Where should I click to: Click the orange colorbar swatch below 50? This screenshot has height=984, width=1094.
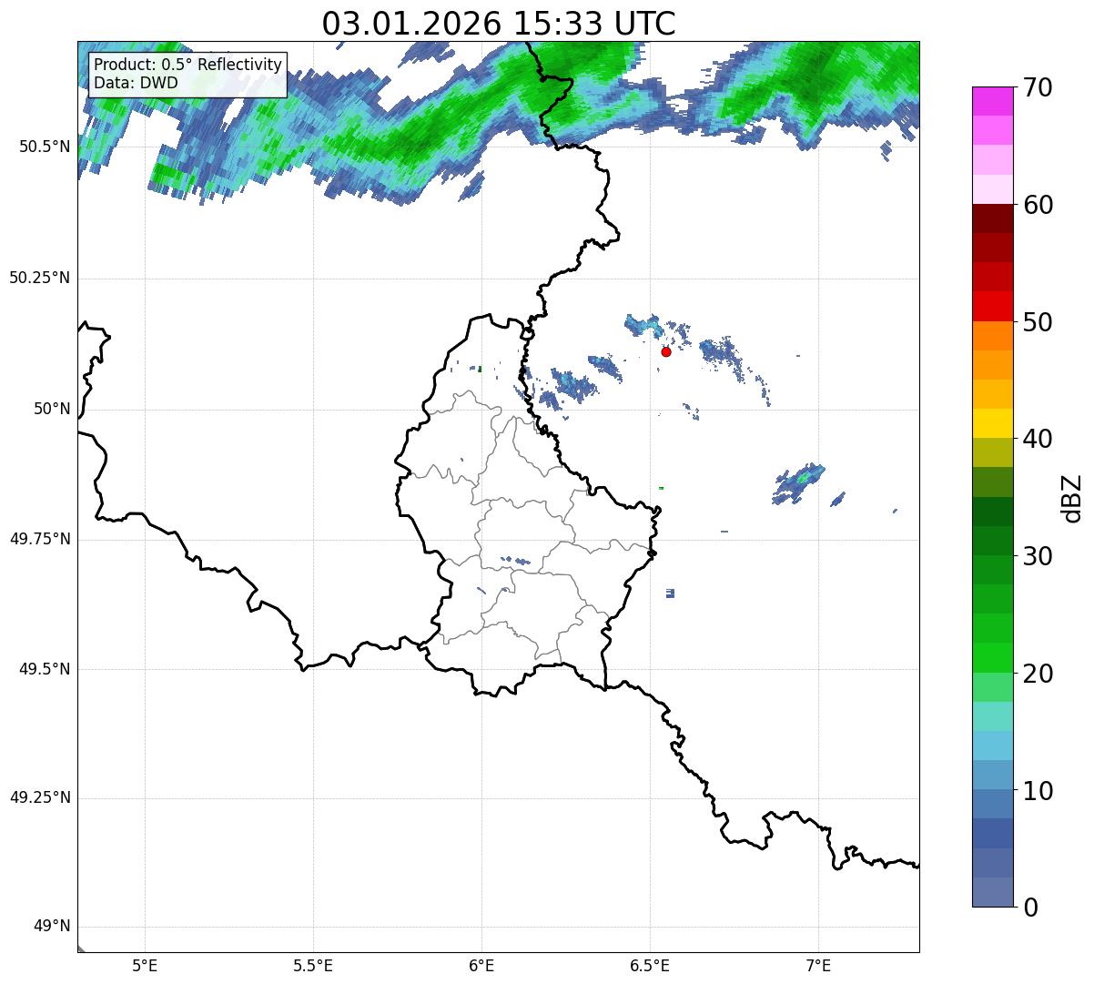click(993, 336)
